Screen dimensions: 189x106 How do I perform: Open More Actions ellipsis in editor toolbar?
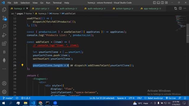tap(185, 9)
